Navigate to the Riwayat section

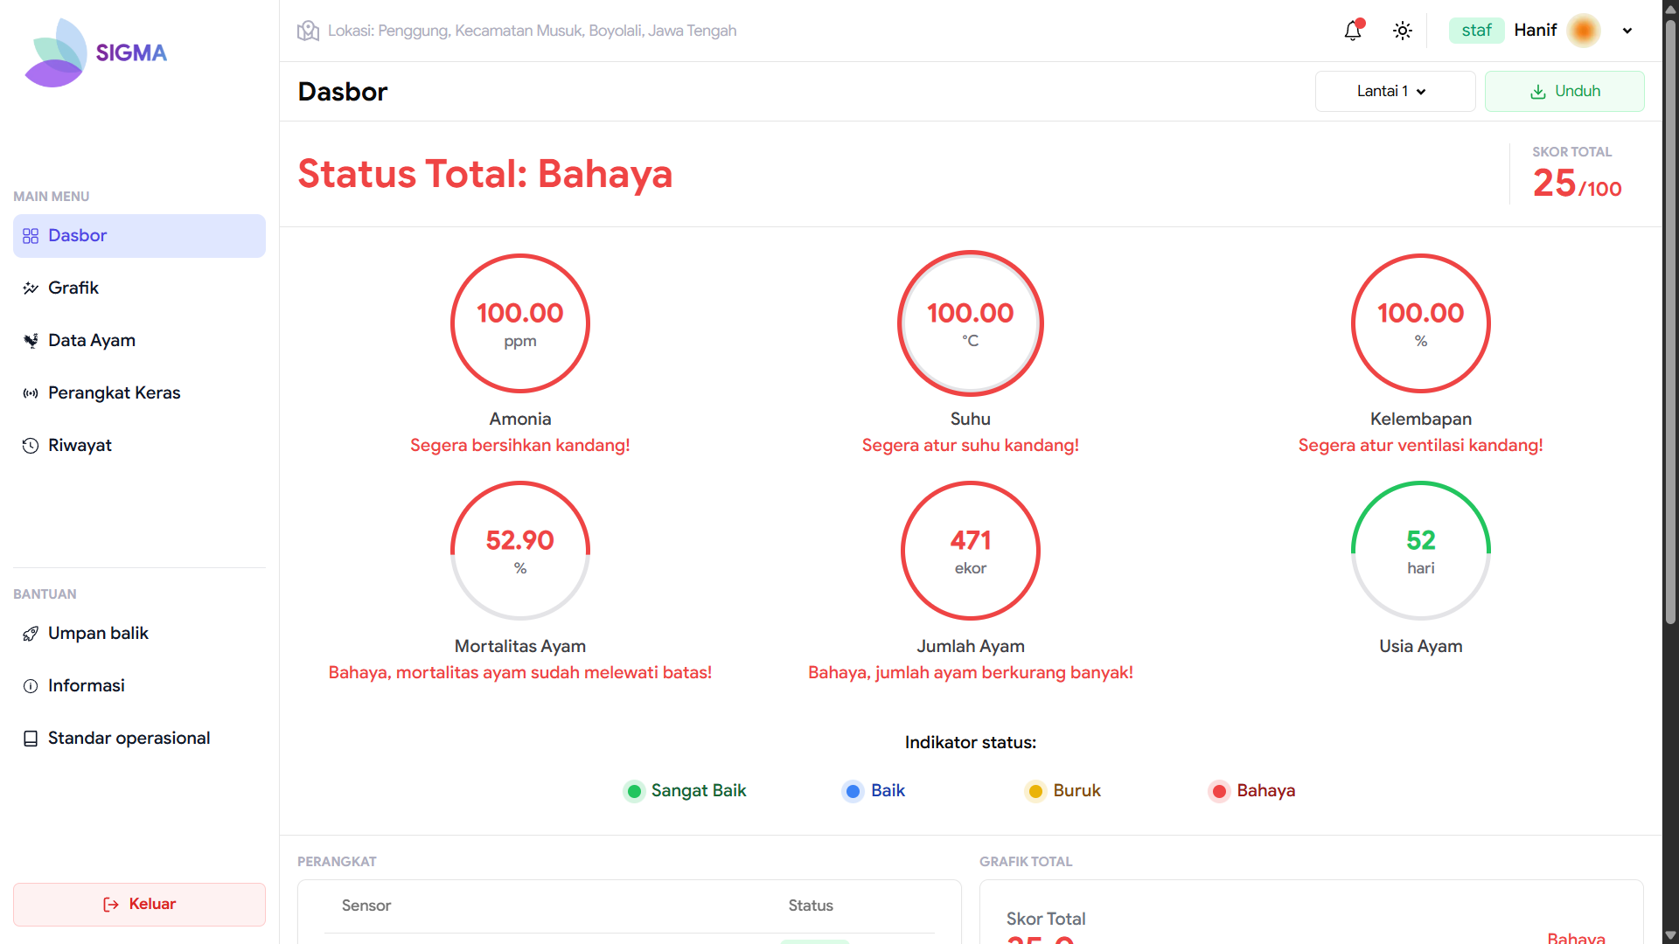[x=80, y=445]
